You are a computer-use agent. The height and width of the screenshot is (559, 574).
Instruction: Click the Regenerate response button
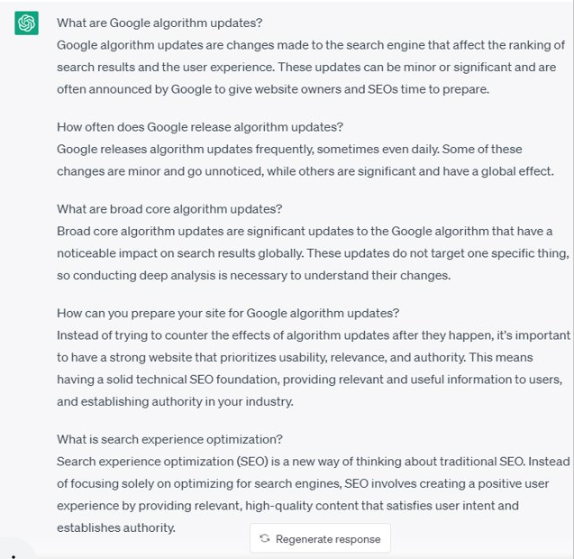(x=320, y=538)
